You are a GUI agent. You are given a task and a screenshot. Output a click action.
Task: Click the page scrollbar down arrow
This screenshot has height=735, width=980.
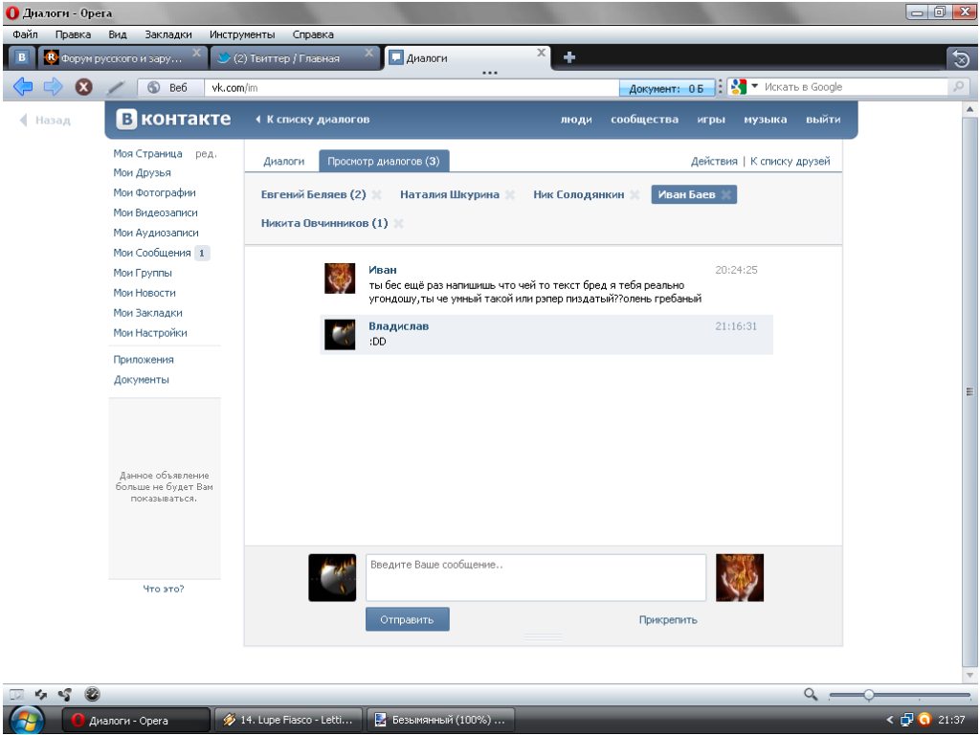click(970, 675)
